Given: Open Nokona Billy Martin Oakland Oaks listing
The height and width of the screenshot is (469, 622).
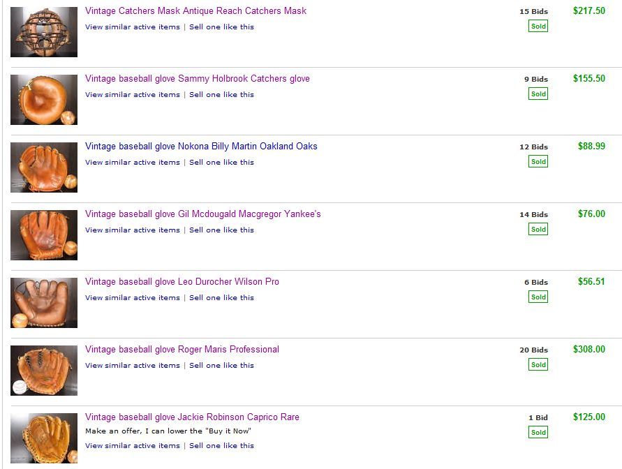Looking at the screenshot, I should 201,147.
